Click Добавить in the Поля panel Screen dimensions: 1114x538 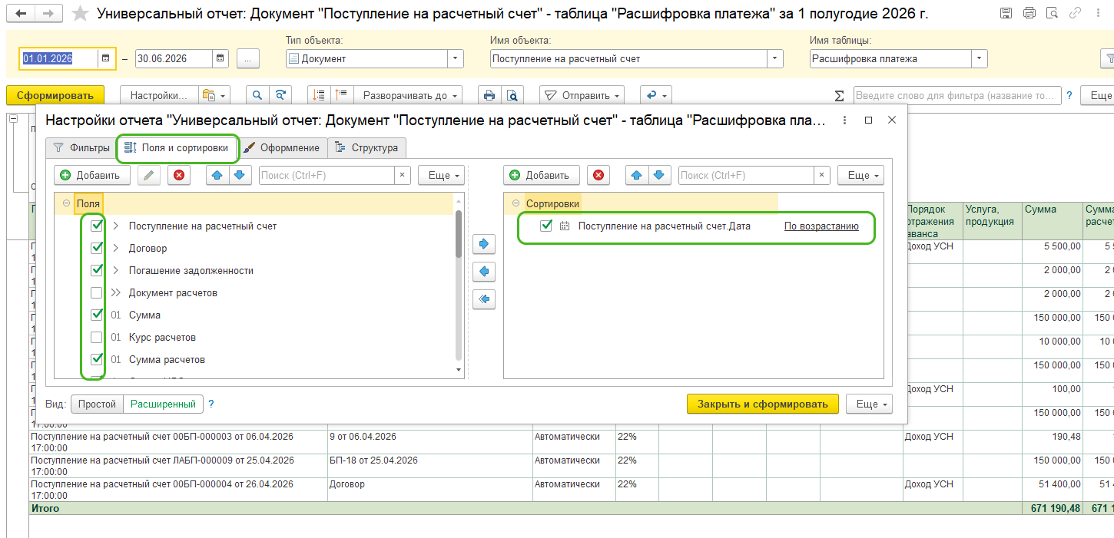(x=91, y=175)
